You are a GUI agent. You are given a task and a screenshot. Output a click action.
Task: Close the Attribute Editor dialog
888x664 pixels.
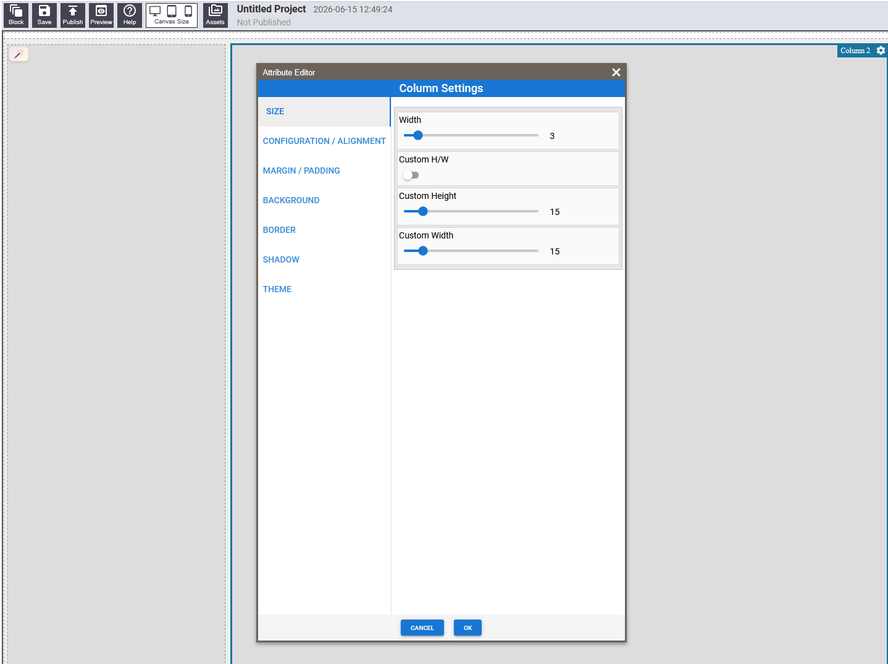[x=616, y=72]
